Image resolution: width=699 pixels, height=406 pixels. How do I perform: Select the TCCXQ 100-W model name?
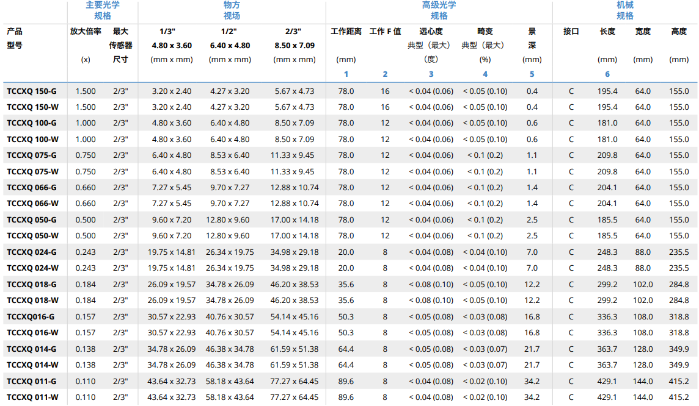click(x=33, y=139)
